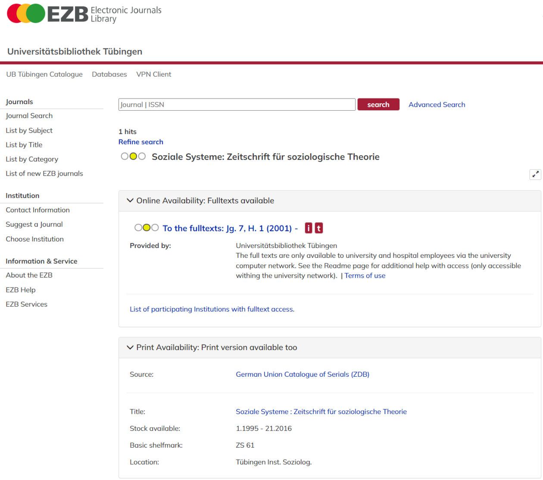Click shelfmark value 'ZS 61'
This screenshot has width=543, height=480.
click(245, 445)
